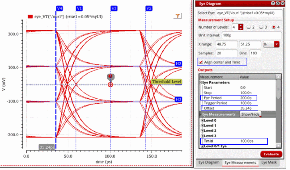
Task: Close the Eye Diagram panel
Action: [x=283, y=3]
